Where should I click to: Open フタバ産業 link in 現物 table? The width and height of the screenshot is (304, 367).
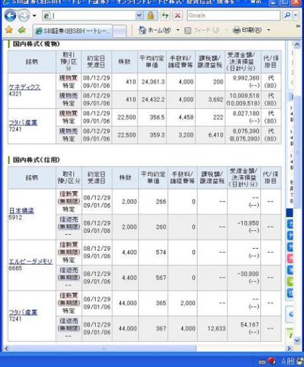pyautogui.click(x=23, y=122)
